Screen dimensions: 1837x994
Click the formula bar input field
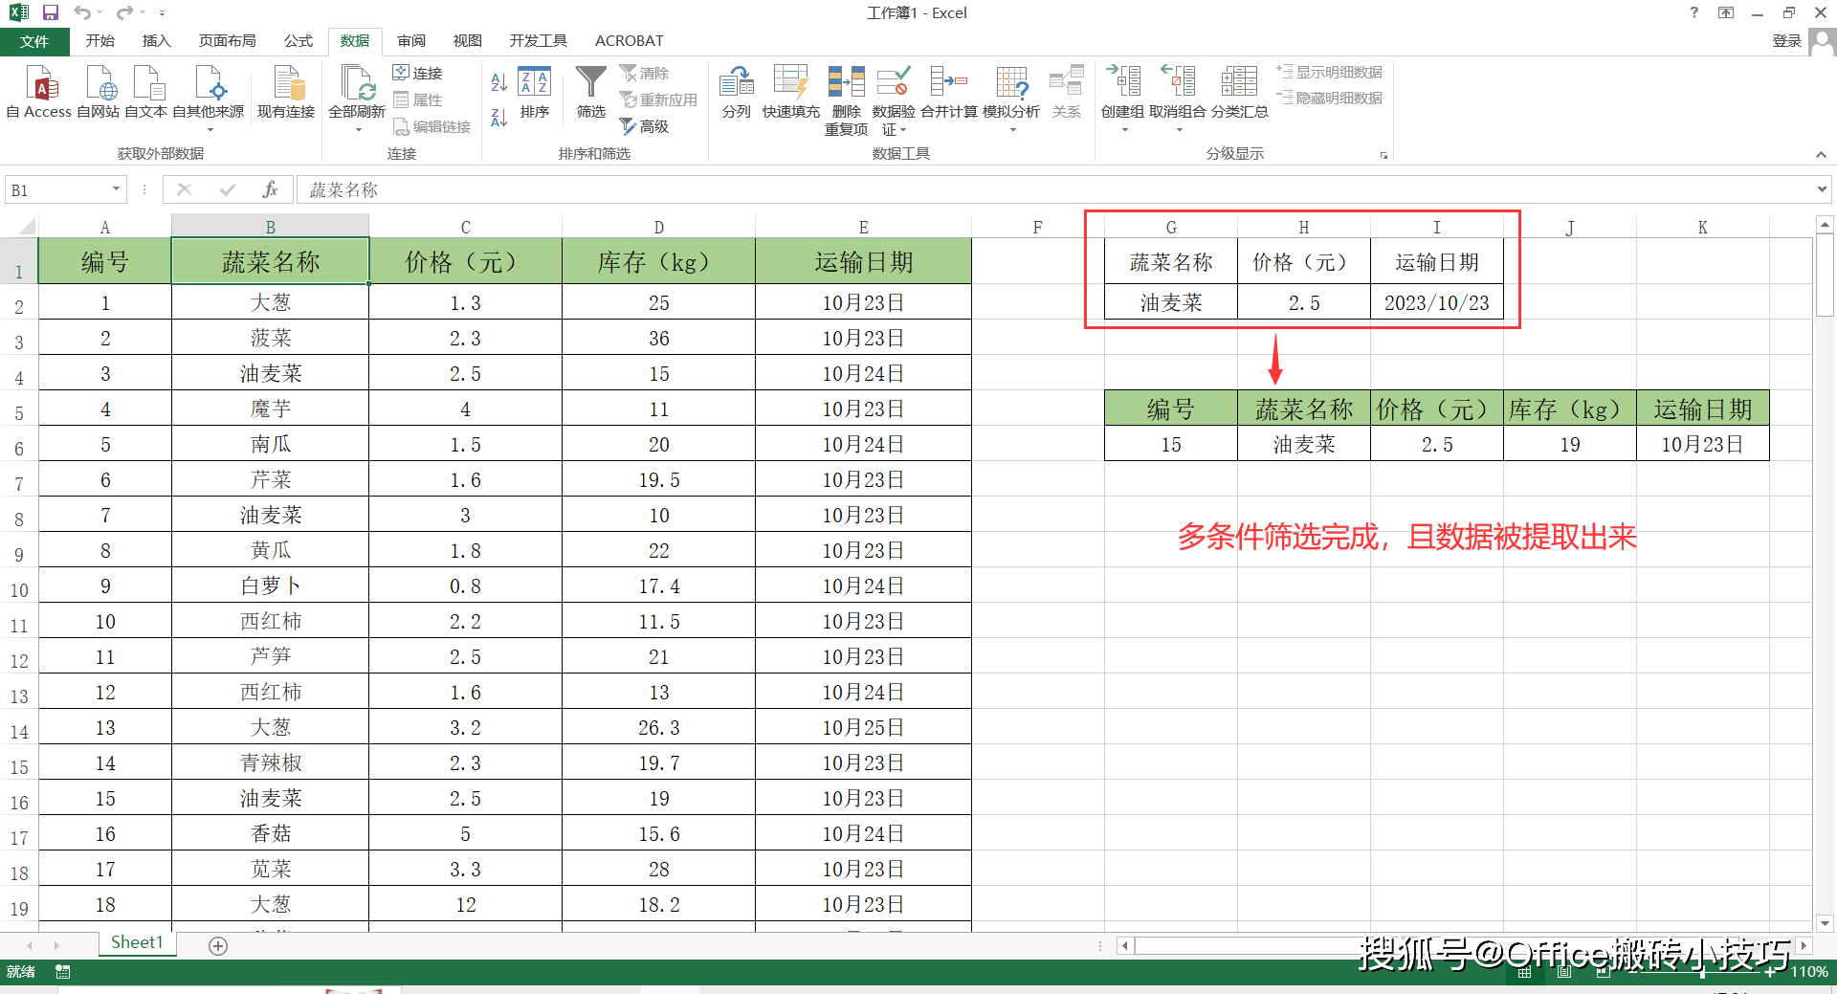tap(1052, 189)
